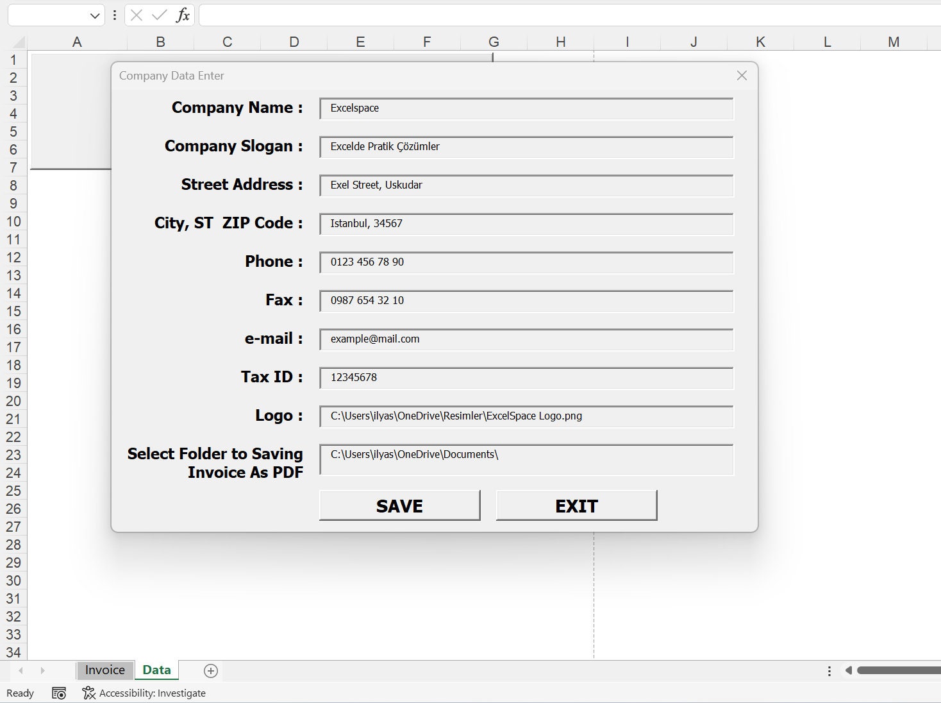Click the Cancel X in the formula bar

click(x=137, y=15)
